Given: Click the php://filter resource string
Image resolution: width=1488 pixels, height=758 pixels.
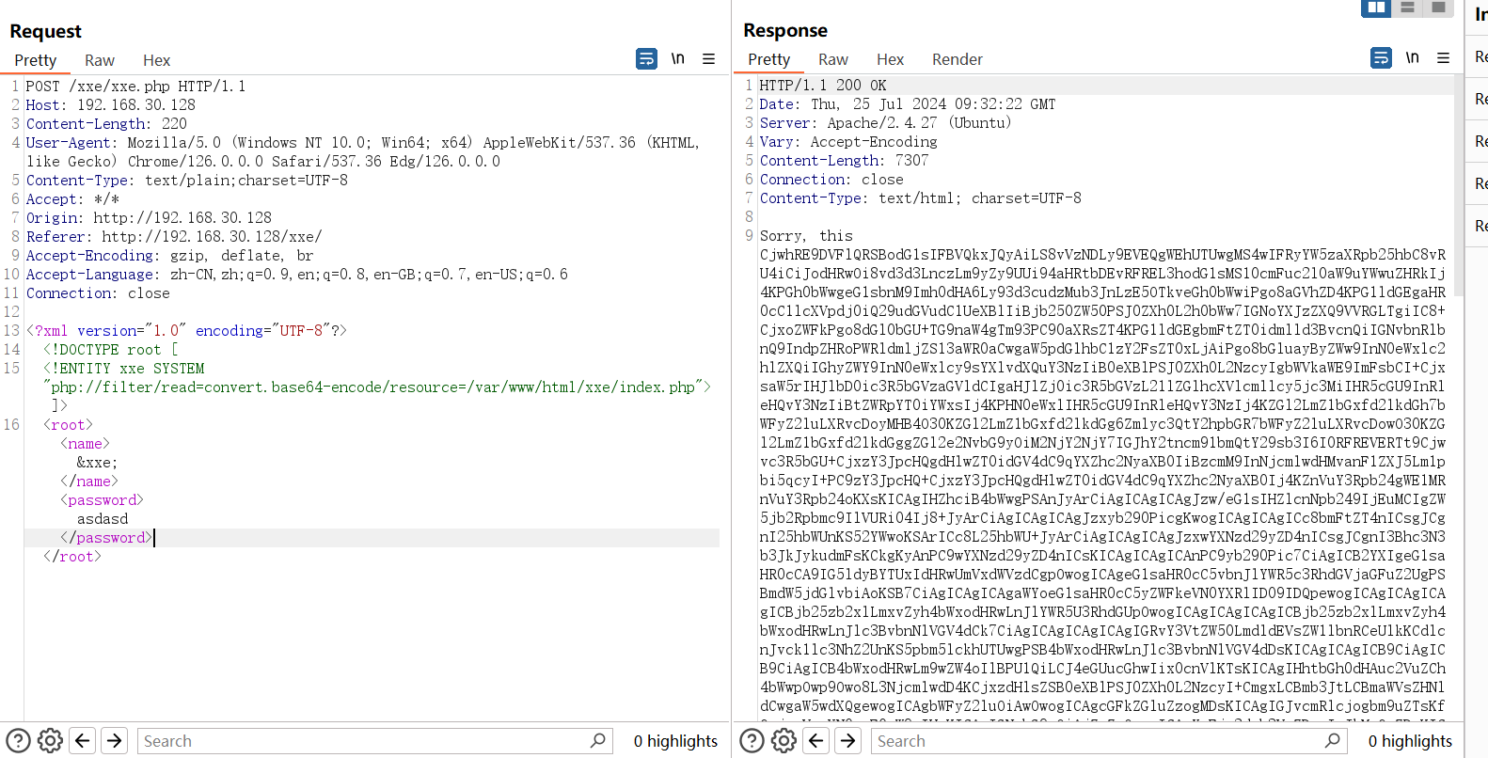Looking at the screenshot, I should coord(372,387).
